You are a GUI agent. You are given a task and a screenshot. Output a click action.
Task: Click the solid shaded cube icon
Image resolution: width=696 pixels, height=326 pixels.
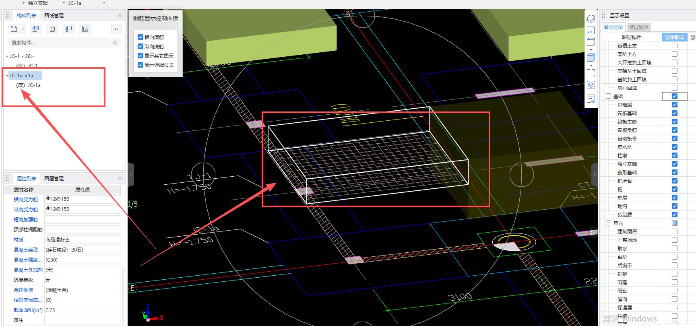click(591, 58)
